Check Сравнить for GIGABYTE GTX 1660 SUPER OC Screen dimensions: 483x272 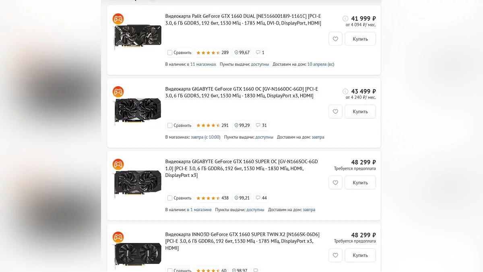coord(170,198)
